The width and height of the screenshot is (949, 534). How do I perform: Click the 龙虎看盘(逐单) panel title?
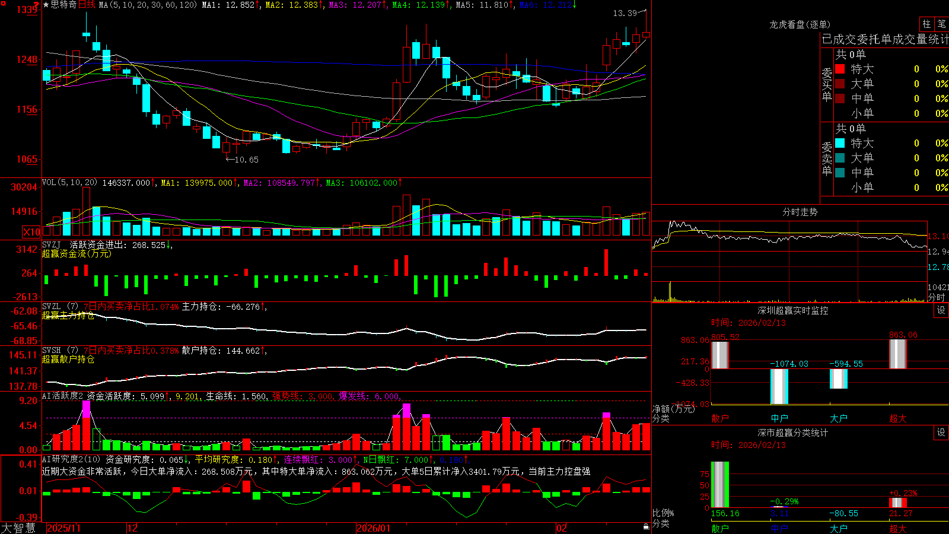[800, 24]
